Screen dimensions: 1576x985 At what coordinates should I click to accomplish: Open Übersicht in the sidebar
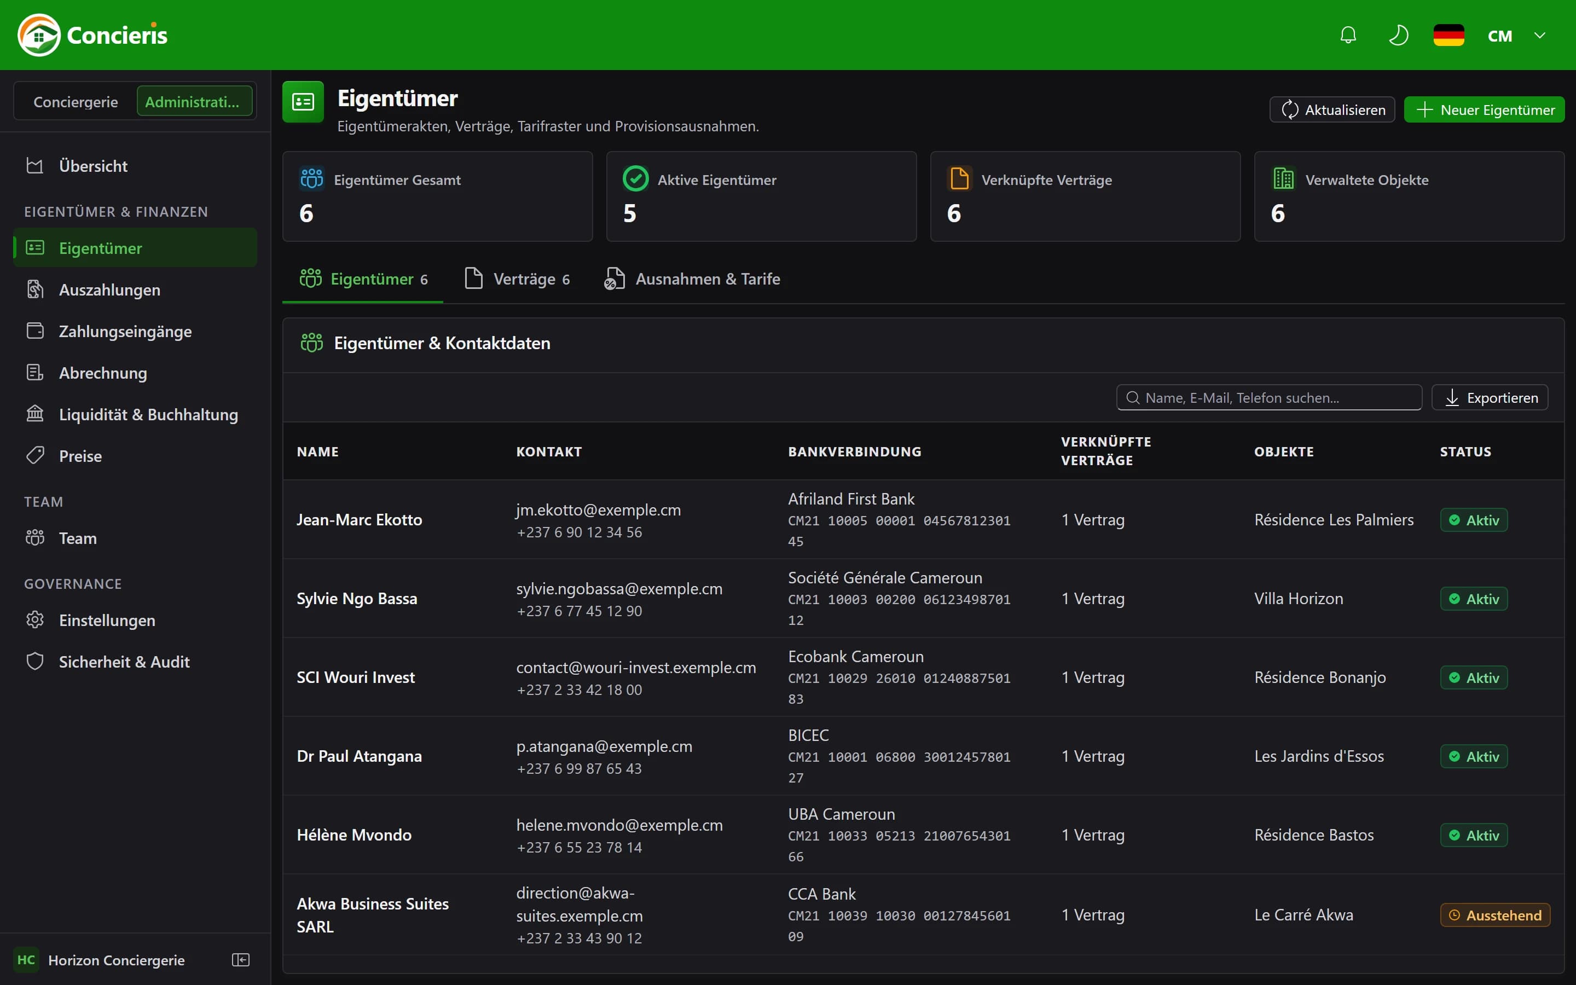tap(135, 166)
